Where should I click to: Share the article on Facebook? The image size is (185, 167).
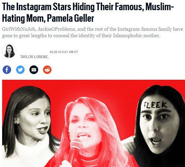click(7, 70)
